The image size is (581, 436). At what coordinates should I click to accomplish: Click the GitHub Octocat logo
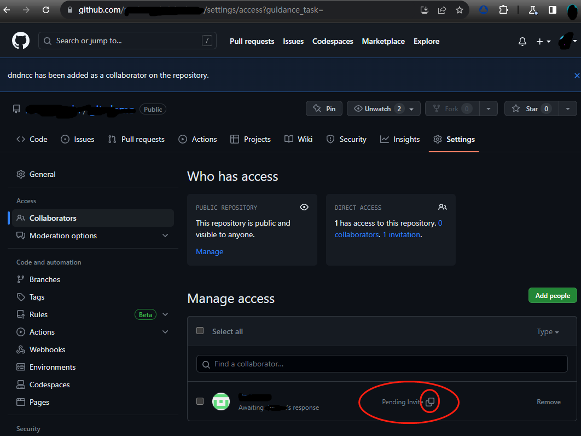click(x=21, y=41)
